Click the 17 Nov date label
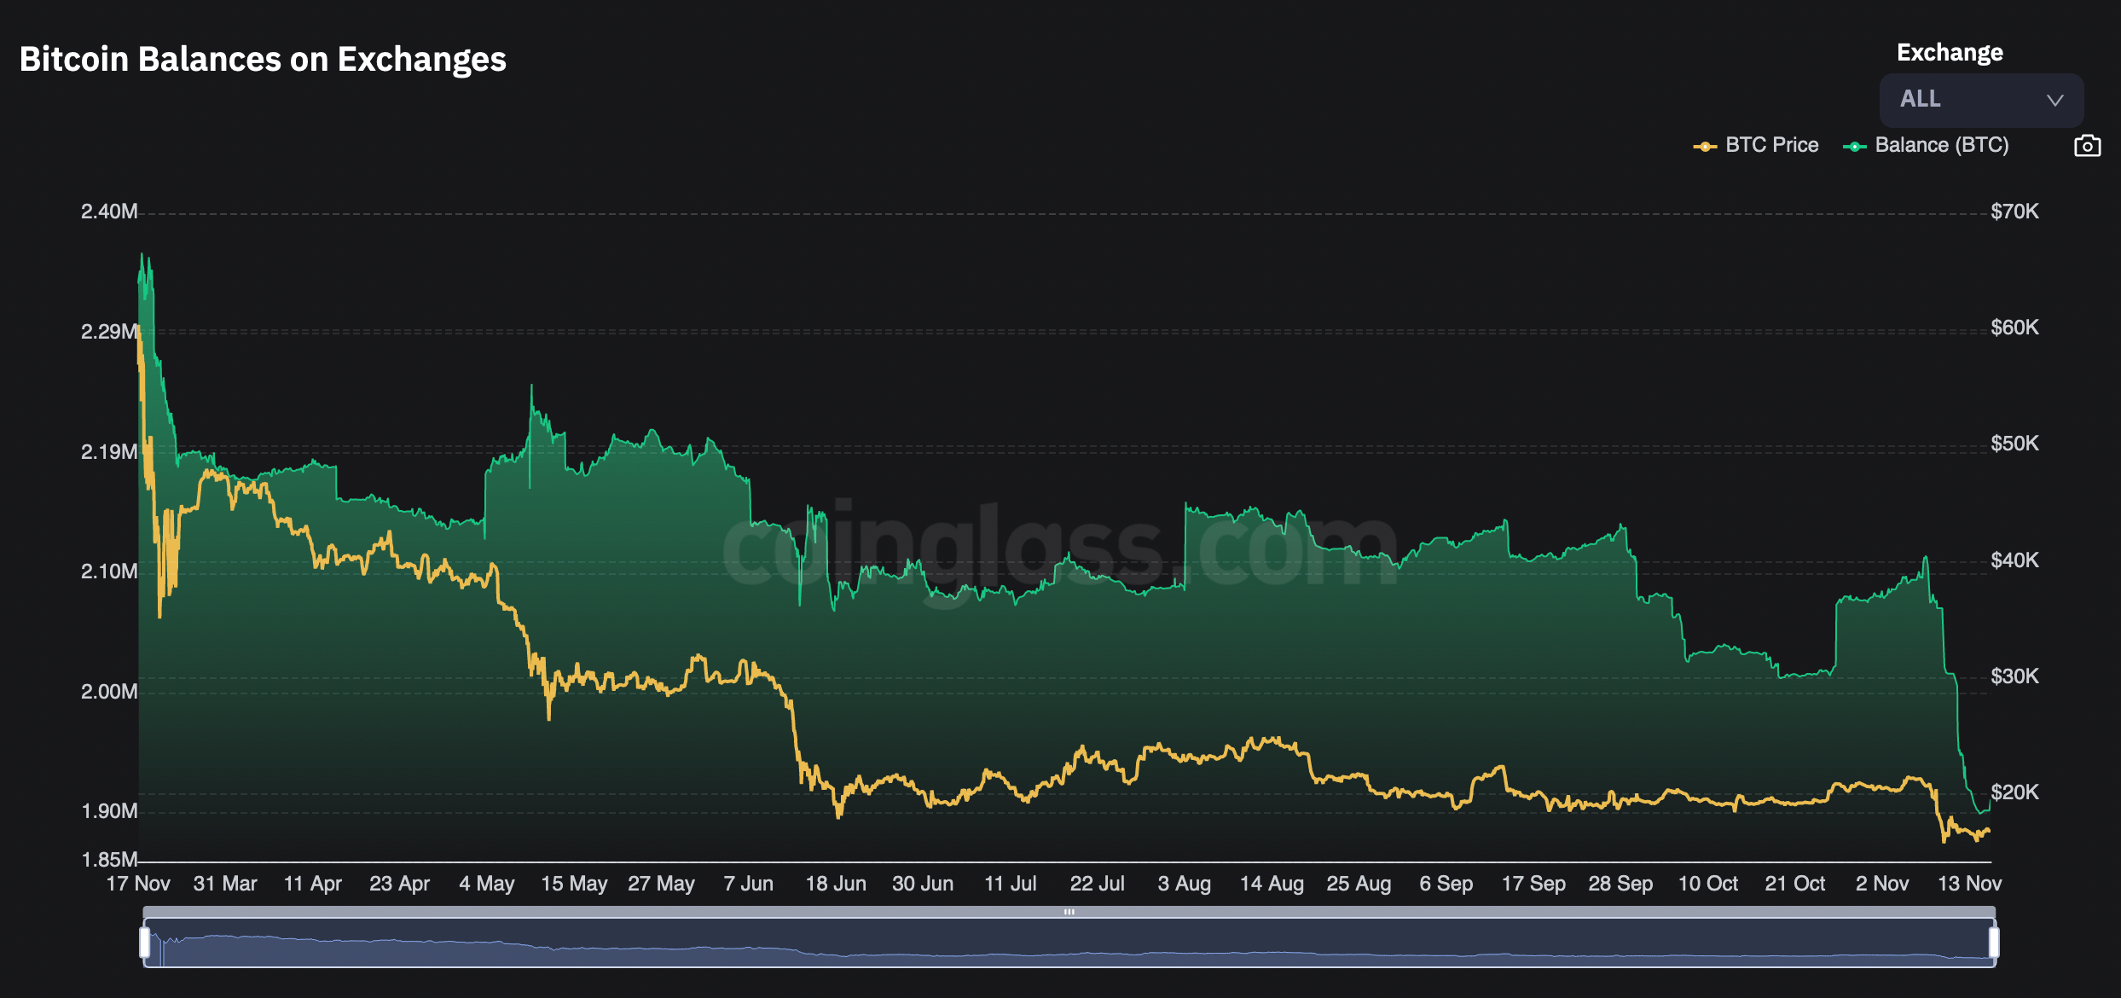This screenshot has height=998, width=2121. (x=138, y=884)
